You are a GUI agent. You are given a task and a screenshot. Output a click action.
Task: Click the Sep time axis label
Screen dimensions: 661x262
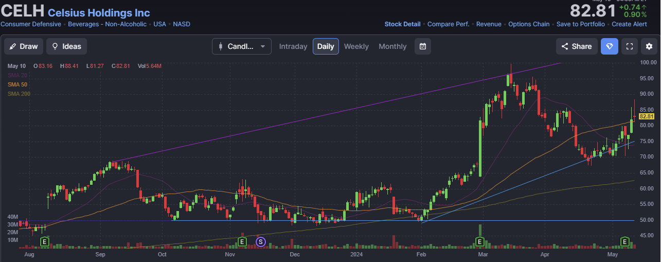point(100,254)
